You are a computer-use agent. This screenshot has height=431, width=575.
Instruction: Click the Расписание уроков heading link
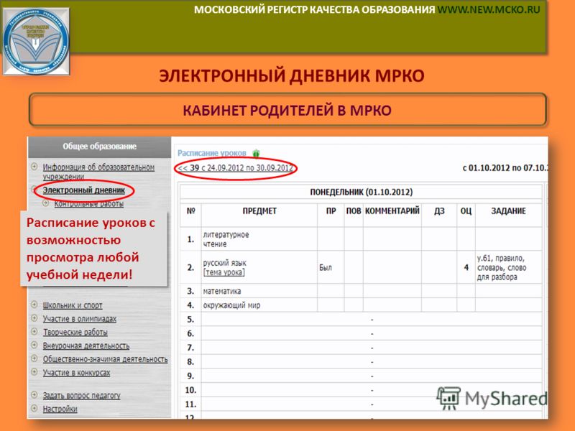(212, 153)
